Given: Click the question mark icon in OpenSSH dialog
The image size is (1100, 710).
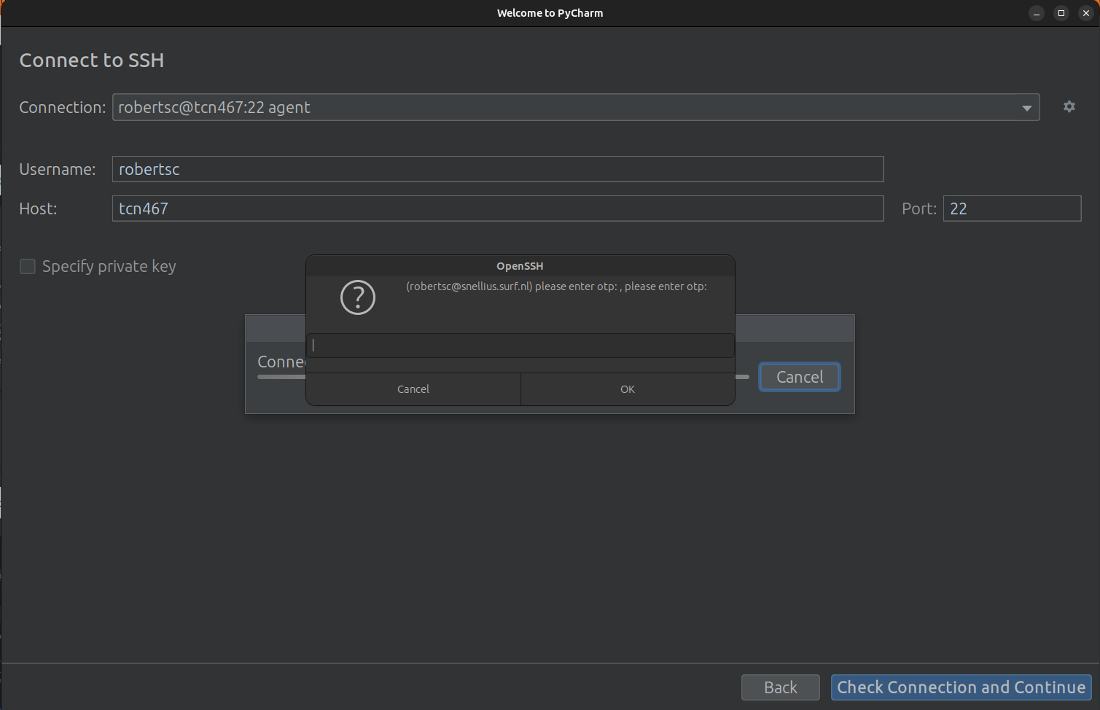Looking at the screenshot, I should (x=358, y=297).
